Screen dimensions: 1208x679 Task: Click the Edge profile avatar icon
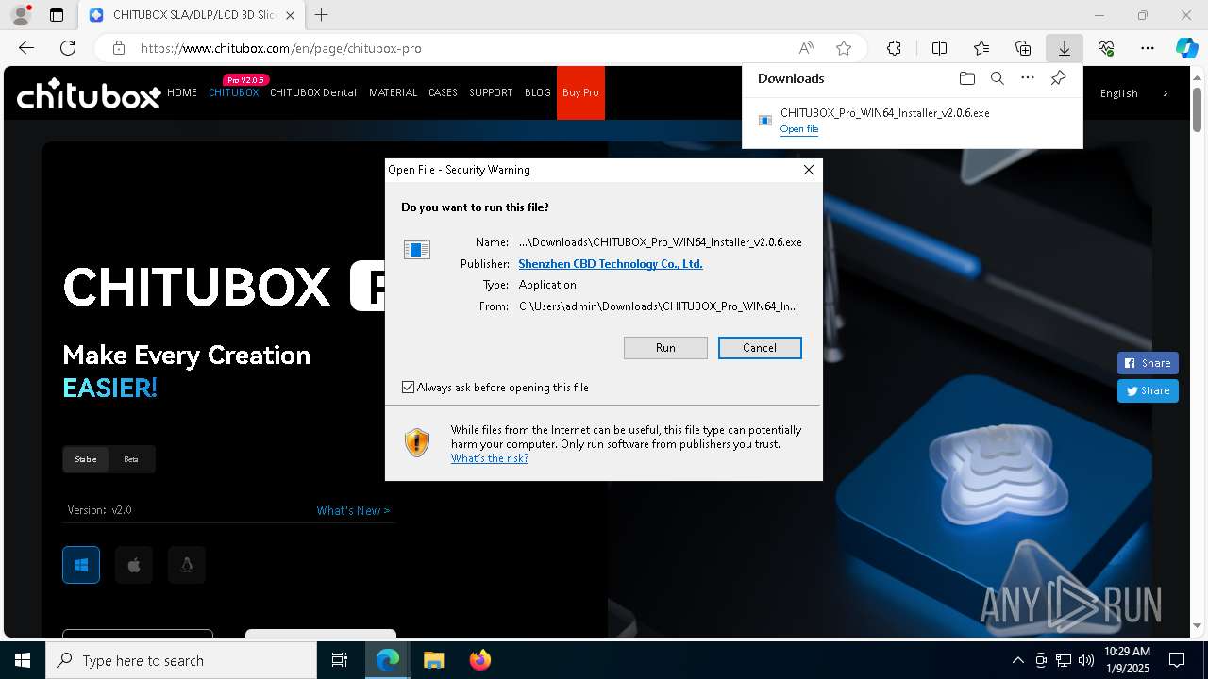[21, 15]
